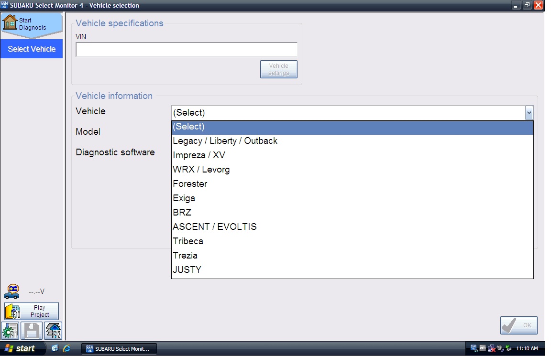Click the taskbar clock showing 11:10 AM
The height and width of the screenshot is (356, 551).
tap(527, 348)
